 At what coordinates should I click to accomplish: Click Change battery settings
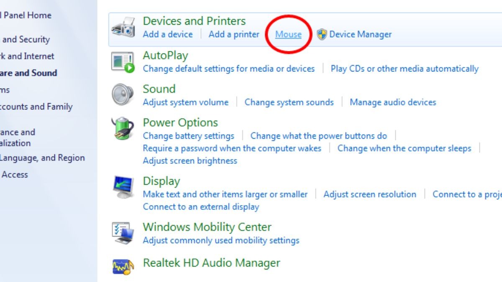(189, 136)
